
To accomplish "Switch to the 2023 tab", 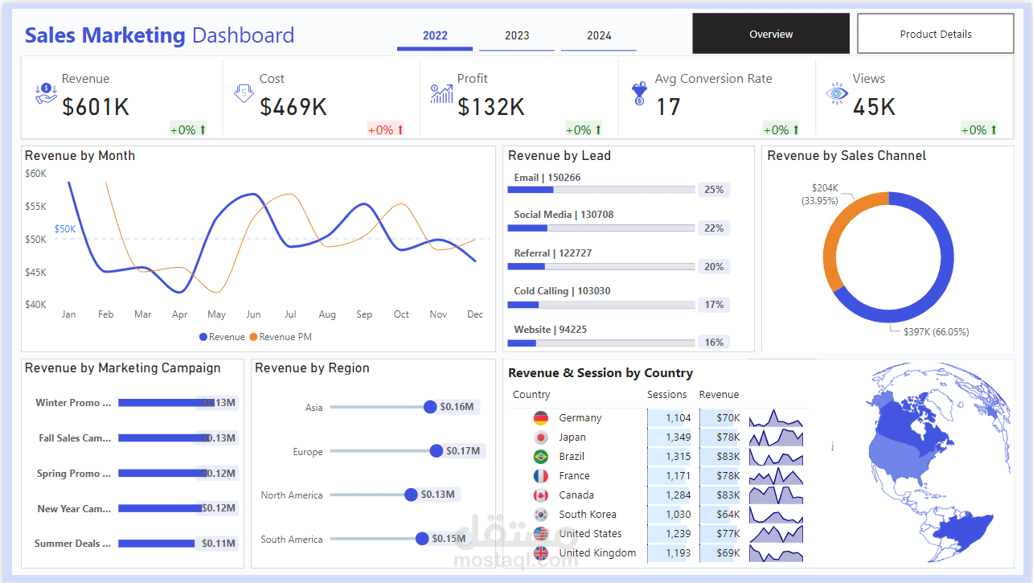I will pos(516,35).
